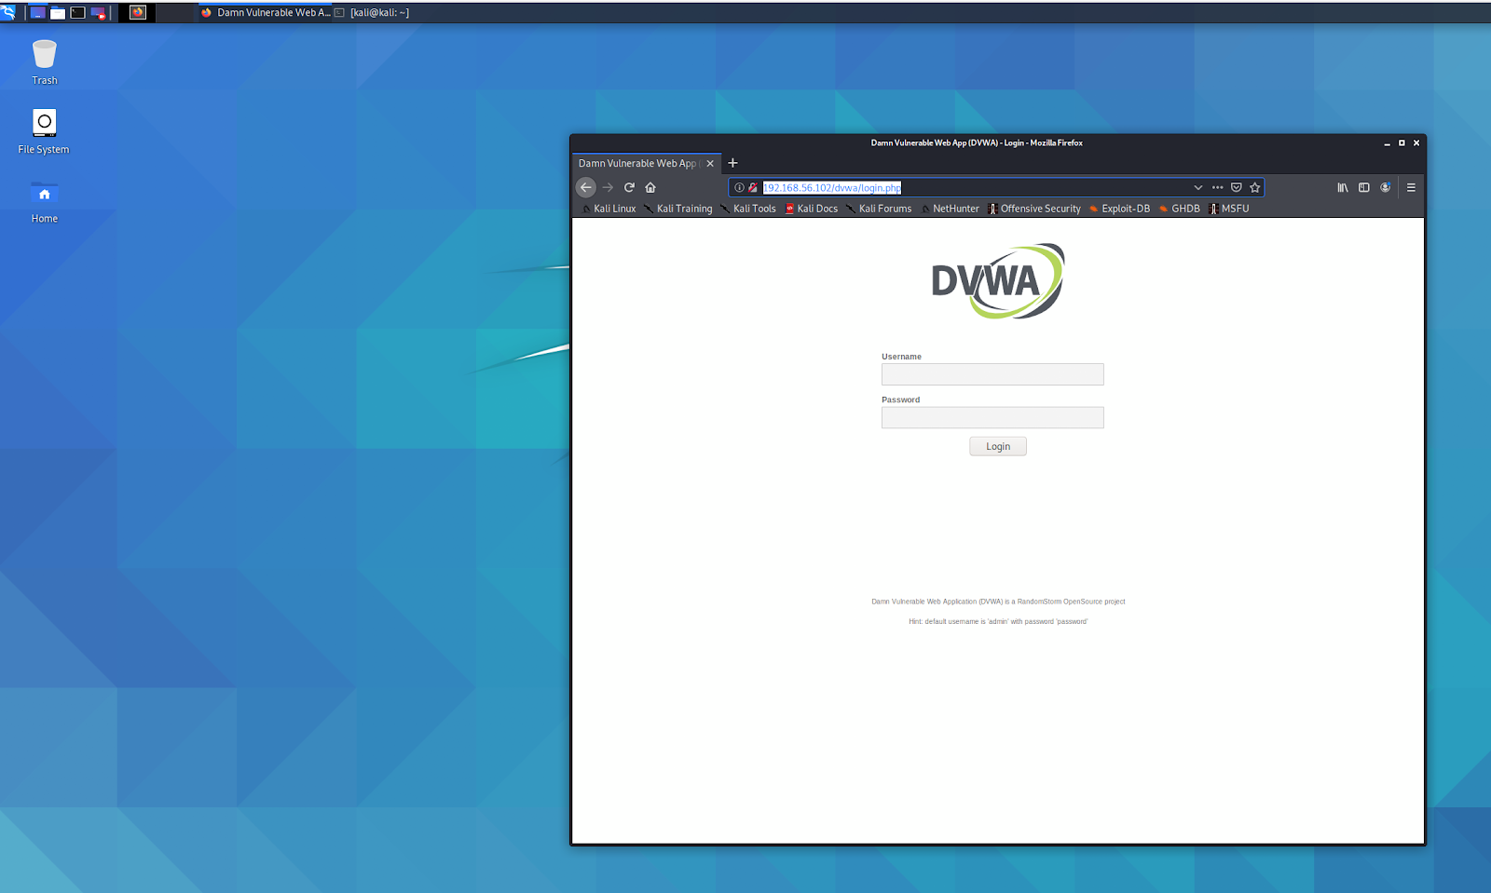This screenshot has height=893, width=1491.
Task: Open the file manager from the panel
Action: [58, 13]
